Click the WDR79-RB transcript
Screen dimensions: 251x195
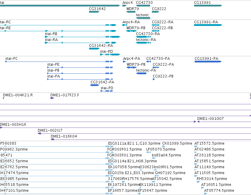pyautogui.click(x=131, y=31)
